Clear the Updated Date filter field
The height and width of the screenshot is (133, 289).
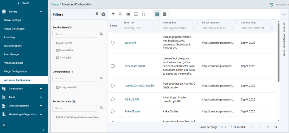pos(272,28)
